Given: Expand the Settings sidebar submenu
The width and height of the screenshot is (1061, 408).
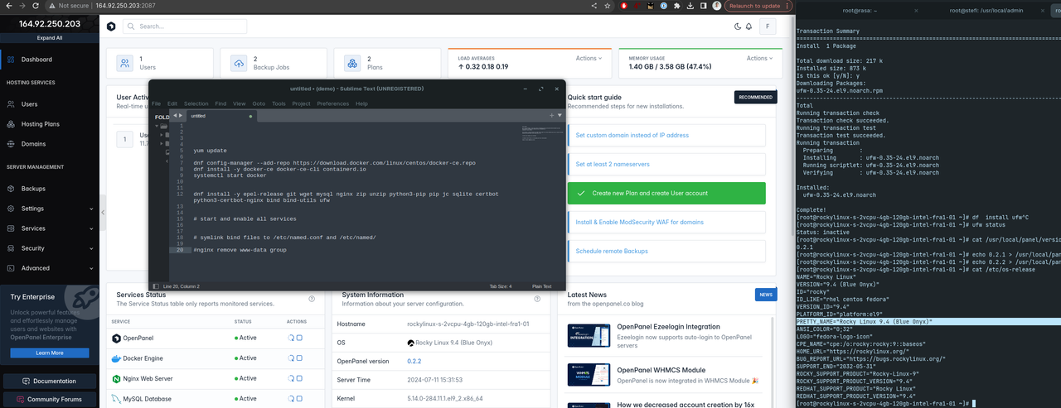Looking at the screenshot, I should click(50, 209).
